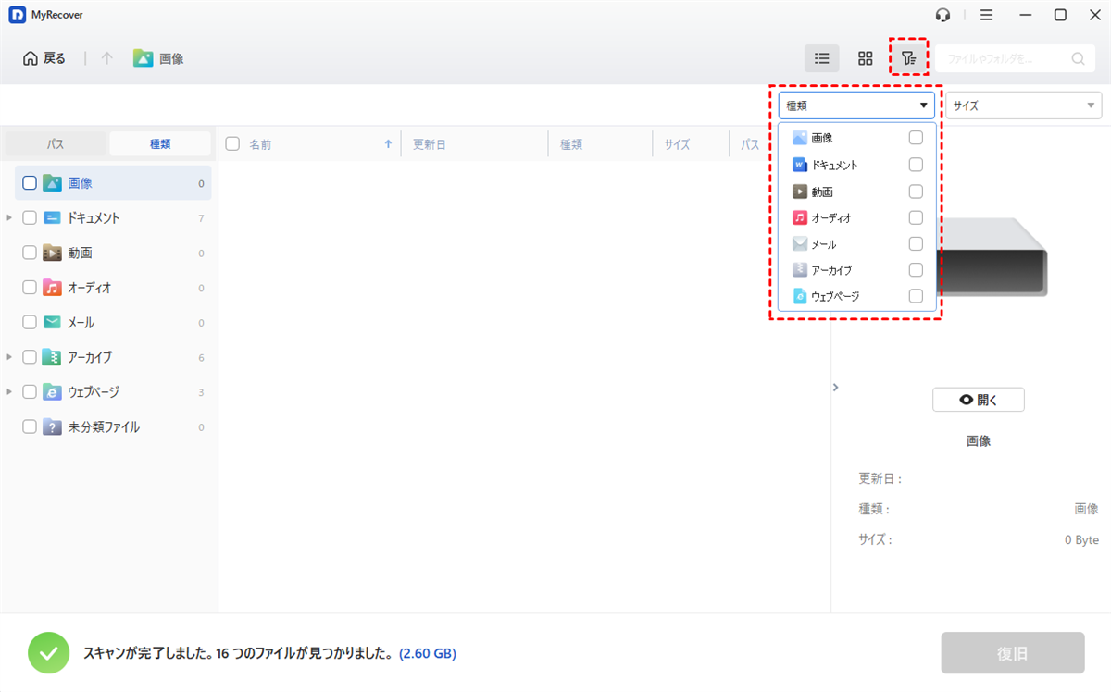Click the 開く preview button
Viewport: 1111px width, 692px height.
tap(979, 400)
